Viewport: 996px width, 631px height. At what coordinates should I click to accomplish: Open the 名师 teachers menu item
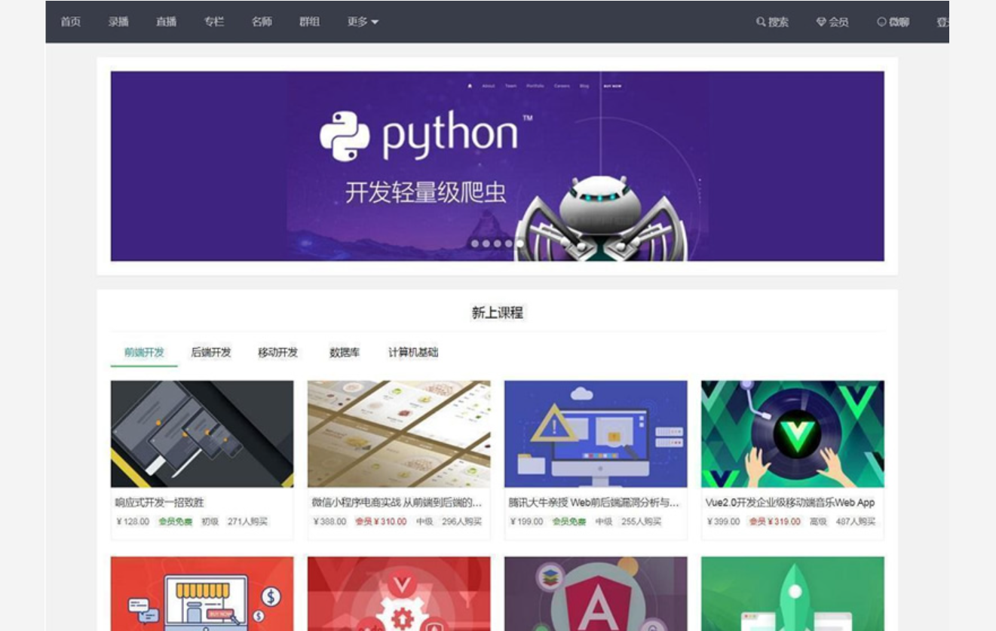(262, 22)
